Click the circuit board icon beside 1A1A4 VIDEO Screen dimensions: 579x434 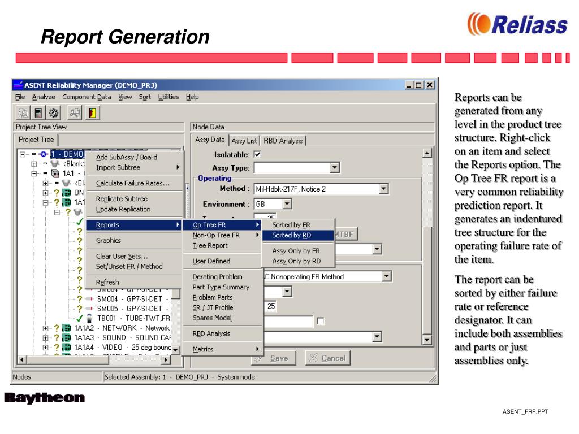[67, 348]
